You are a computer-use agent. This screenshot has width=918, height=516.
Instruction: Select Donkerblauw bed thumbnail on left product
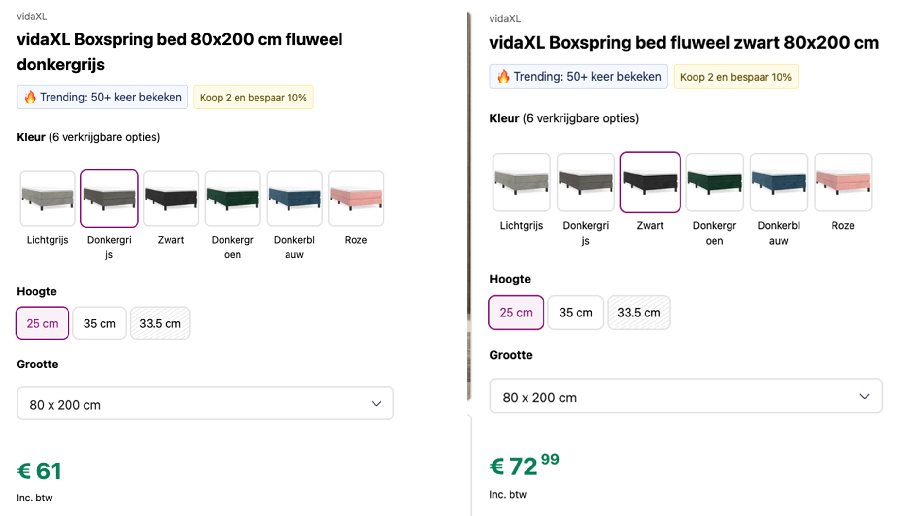pyautogui.click(x=294, y=198)
